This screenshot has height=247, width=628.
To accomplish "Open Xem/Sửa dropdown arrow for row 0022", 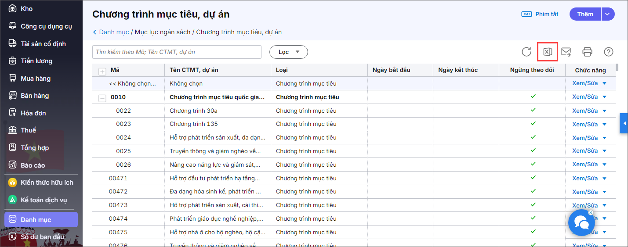I will 604,111.
